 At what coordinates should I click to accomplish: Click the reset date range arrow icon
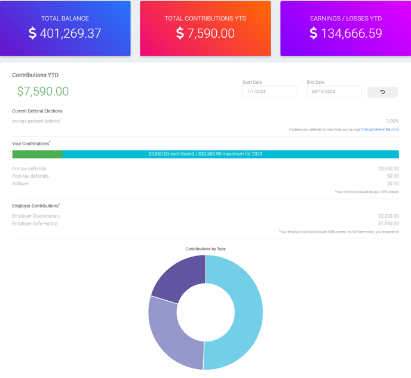tap(382, 92)
